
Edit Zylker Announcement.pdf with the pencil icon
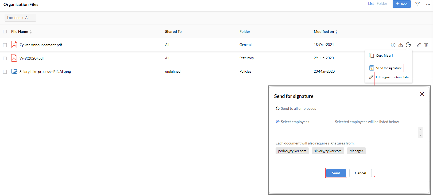(x=419, y=45)
